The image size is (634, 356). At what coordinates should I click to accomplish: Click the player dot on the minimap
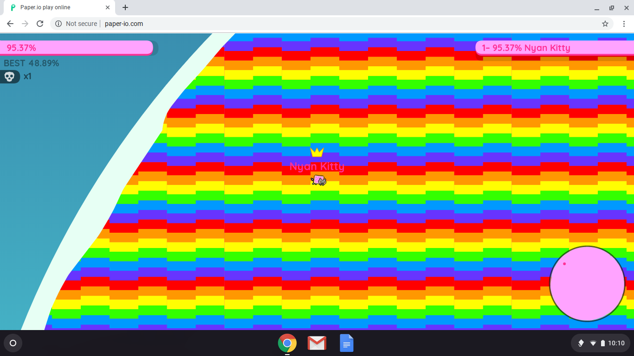point(564,264)
